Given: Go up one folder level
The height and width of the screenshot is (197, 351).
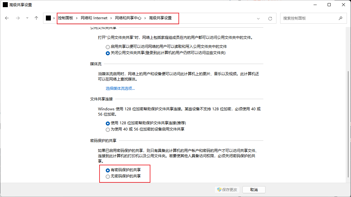Looking at the screenshot, I should tap(36, 18).
